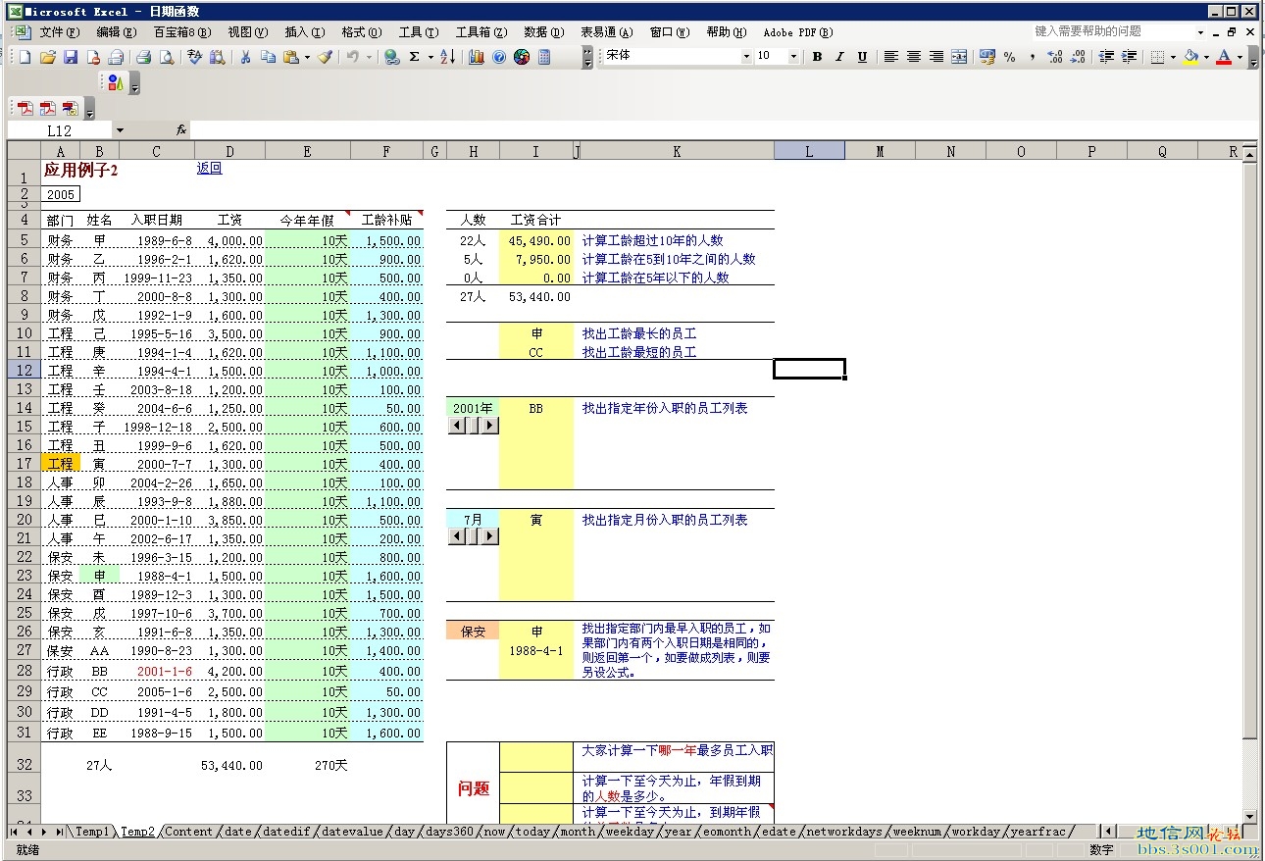Click the Fill Color paint bucket

click(x=1190, y=57)
